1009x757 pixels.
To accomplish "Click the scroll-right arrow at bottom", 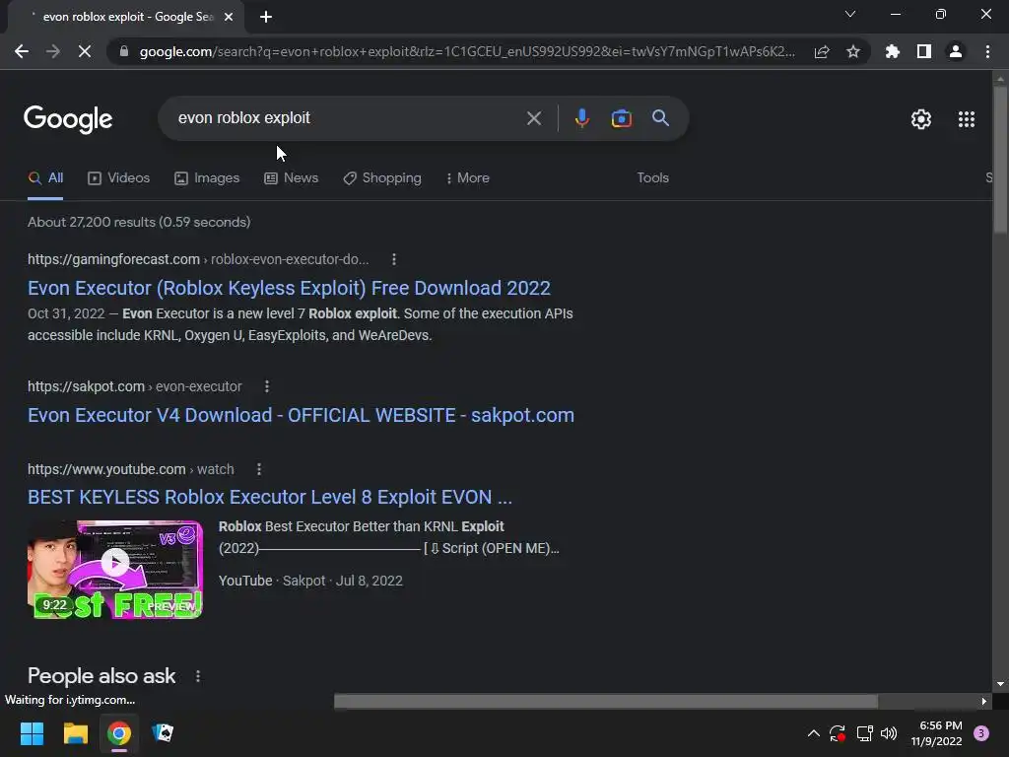I will click(x=984, y=701).
